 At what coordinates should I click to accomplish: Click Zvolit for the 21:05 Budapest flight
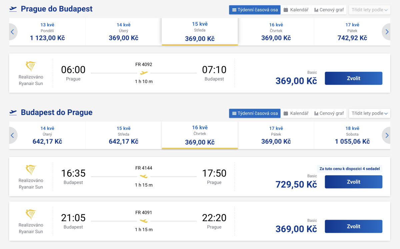click(353, 226)
